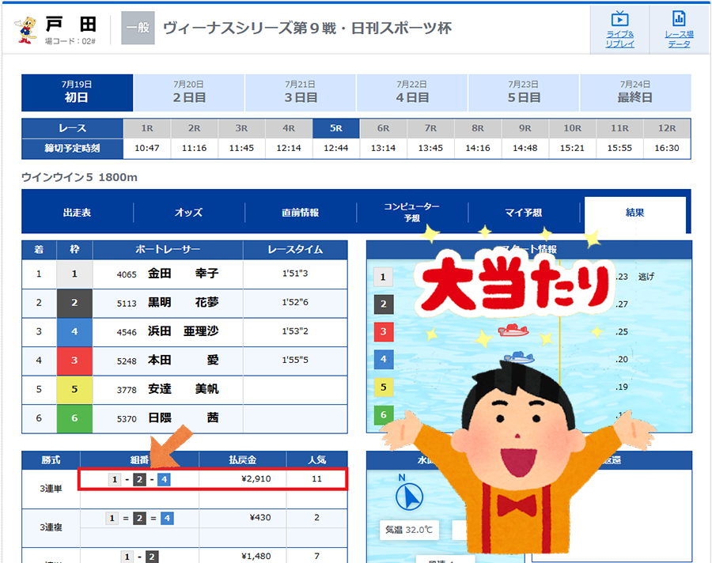Click lane 1 badge in start info panel
Image resolution: width=712 pixels, height=563 pixels.
(383, 277)
